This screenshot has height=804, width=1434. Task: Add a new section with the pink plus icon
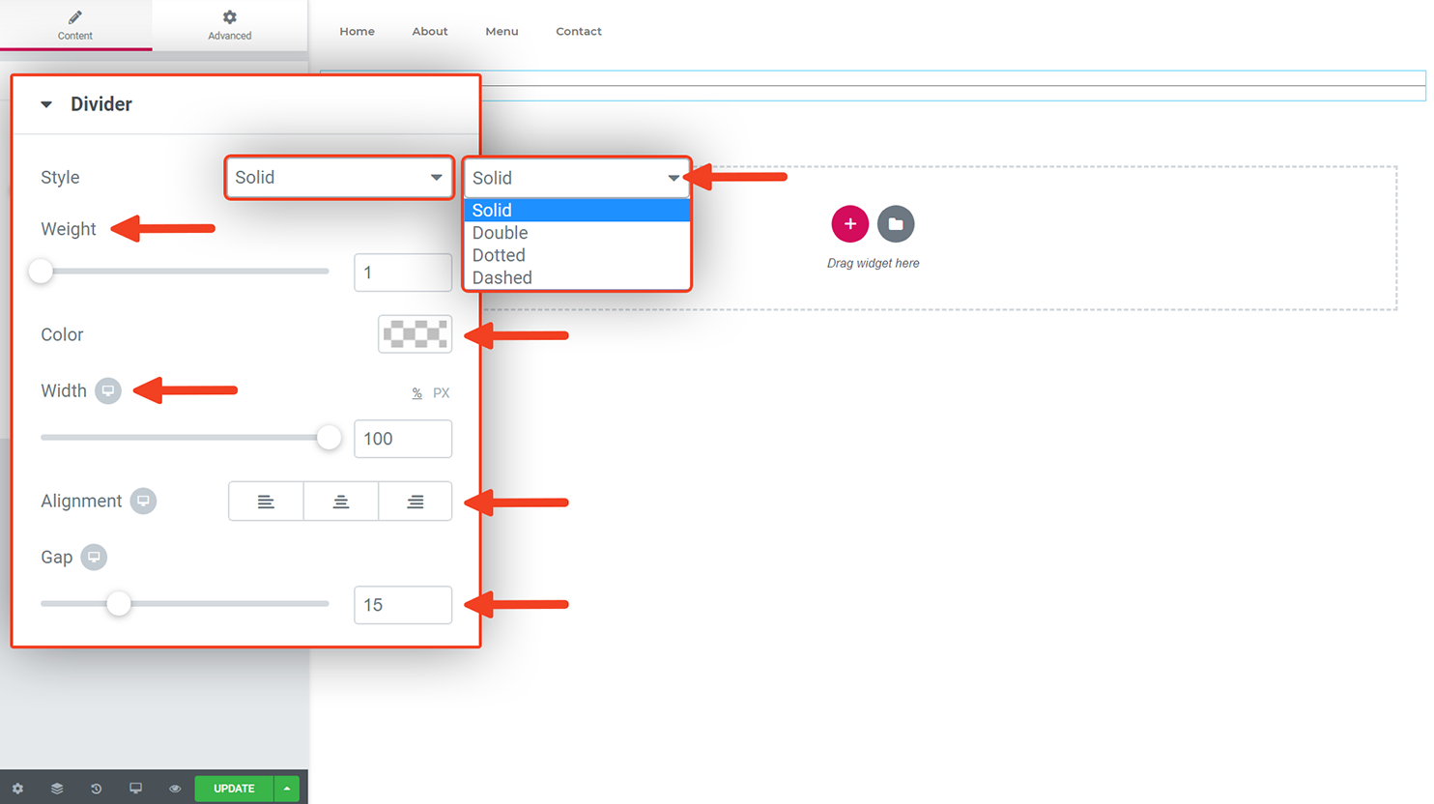coord(849,223)
